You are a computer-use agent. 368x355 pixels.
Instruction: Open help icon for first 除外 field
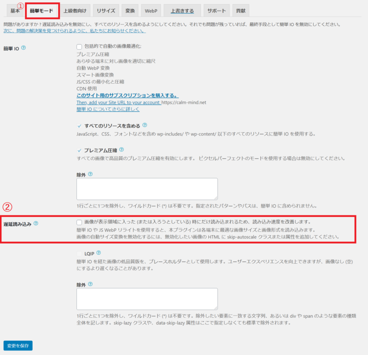pos(90,174)
